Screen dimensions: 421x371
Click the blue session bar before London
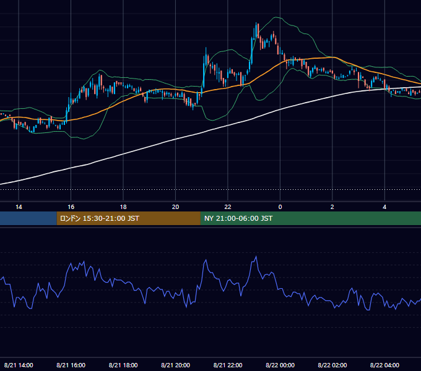click(x=28, y=218)
